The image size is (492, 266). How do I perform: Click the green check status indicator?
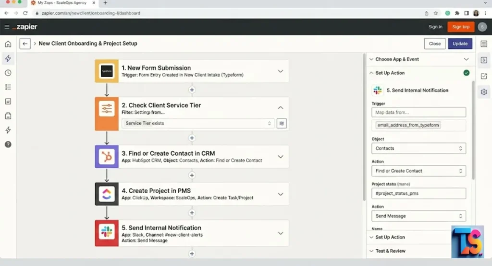tap(466, 73)
